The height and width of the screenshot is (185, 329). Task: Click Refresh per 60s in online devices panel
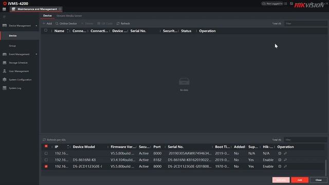point(54,140)
